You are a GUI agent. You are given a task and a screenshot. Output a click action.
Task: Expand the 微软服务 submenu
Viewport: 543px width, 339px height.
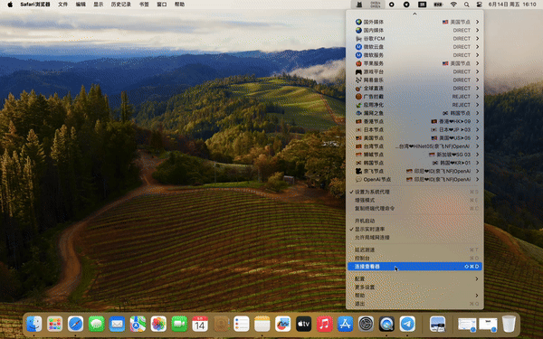point(414,55)
